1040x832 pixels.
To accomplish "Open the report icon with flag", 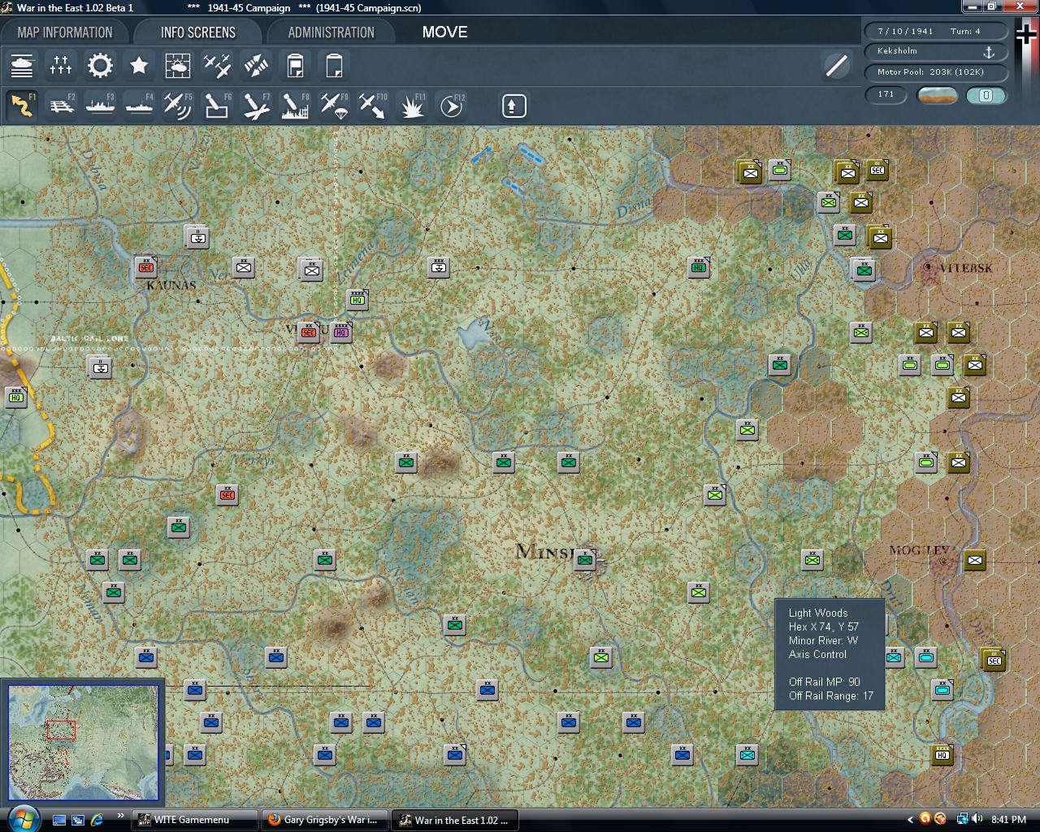I will click(295, 66).
